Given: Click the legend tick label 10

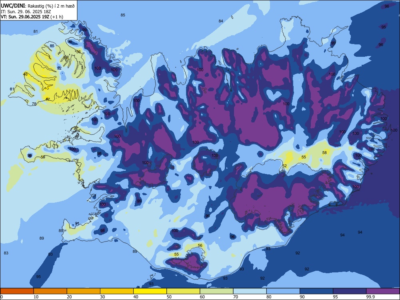Looking at the screenshot, I should [x=36, y=297].
